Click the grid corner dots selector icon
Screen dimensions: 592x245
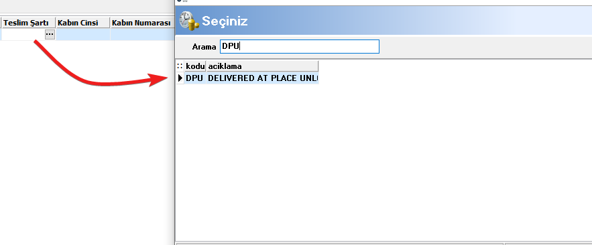tap(180, 66)
